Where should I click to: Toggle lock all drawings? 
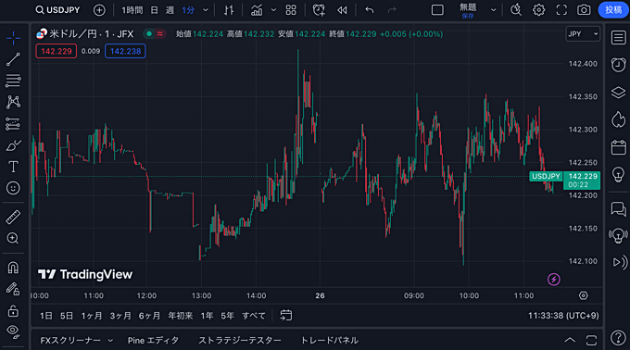(x=13, y=311)
